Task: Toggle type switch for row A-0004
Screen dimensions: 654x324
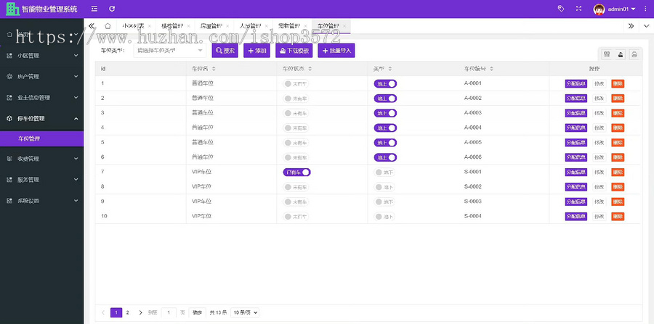Action: [385, 128]
